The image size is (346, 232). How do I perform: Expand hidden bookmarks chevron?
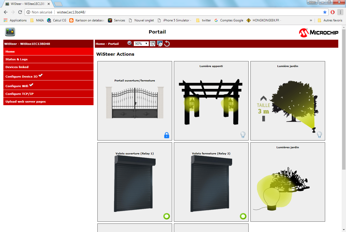point(311,20)
